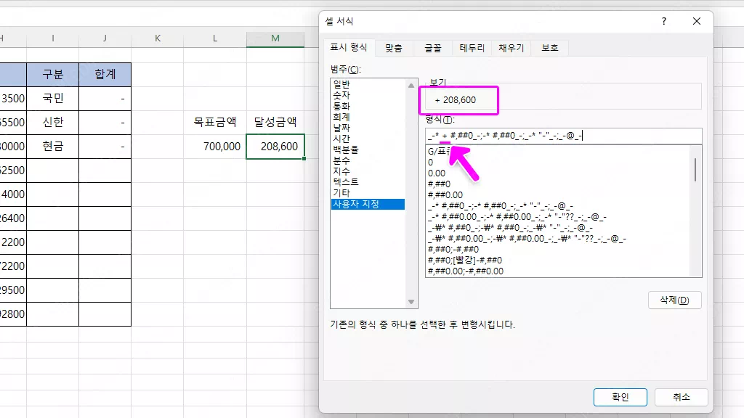Select column I header in spreadsheet
This screenshot has height=418, width=744.
click(52, 39)
